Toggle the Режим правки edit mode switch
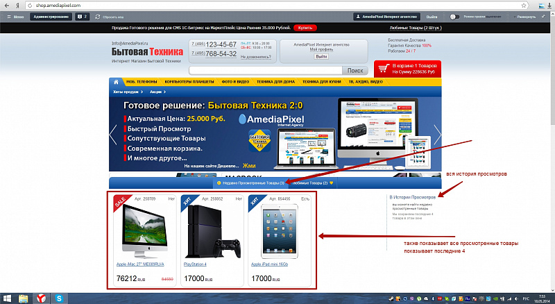Image resolution: width=555 pixels, height=304 pixels. pos(454,17)
